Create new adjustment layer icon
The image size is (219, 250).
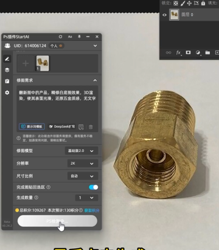pyautogui.click(x=198, y=53)
